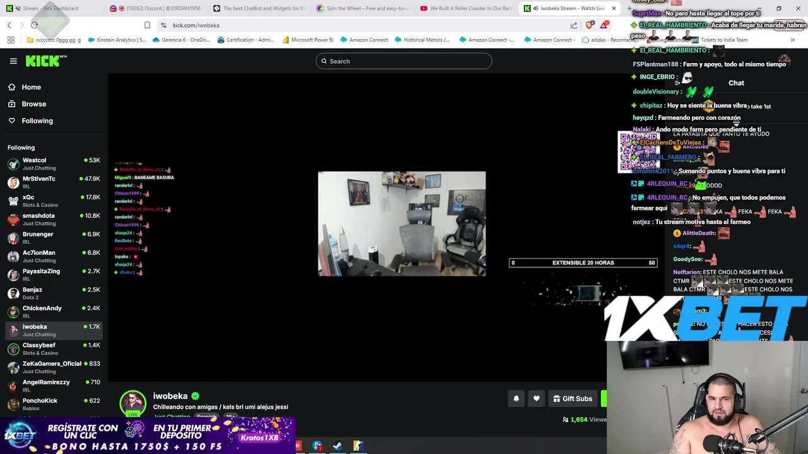Open the Brave Shields lion icon

point(590,25)
